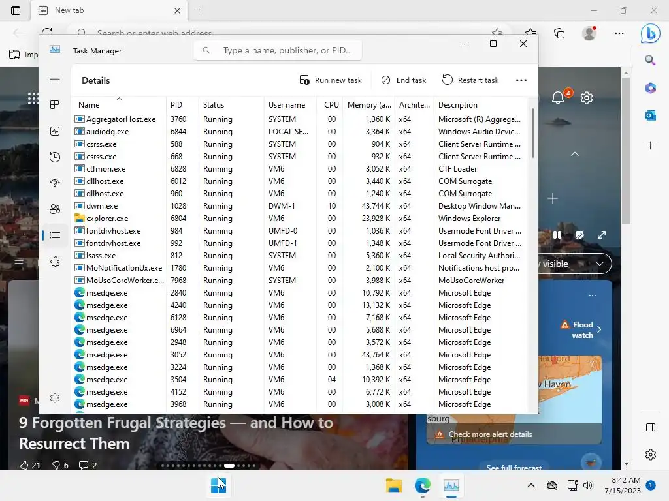Select MoNotificationUx.exe process row
The width and height of the screenshot is (669, 501).
tap(300, 268)
